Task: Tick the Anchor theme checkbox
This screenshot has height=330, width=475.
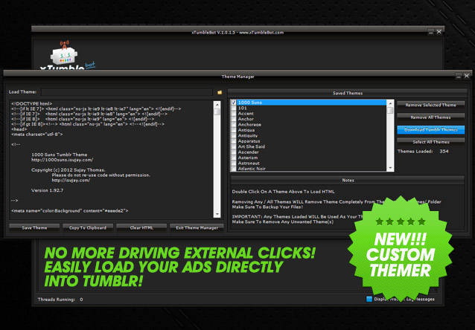Action: coord(234,119)
